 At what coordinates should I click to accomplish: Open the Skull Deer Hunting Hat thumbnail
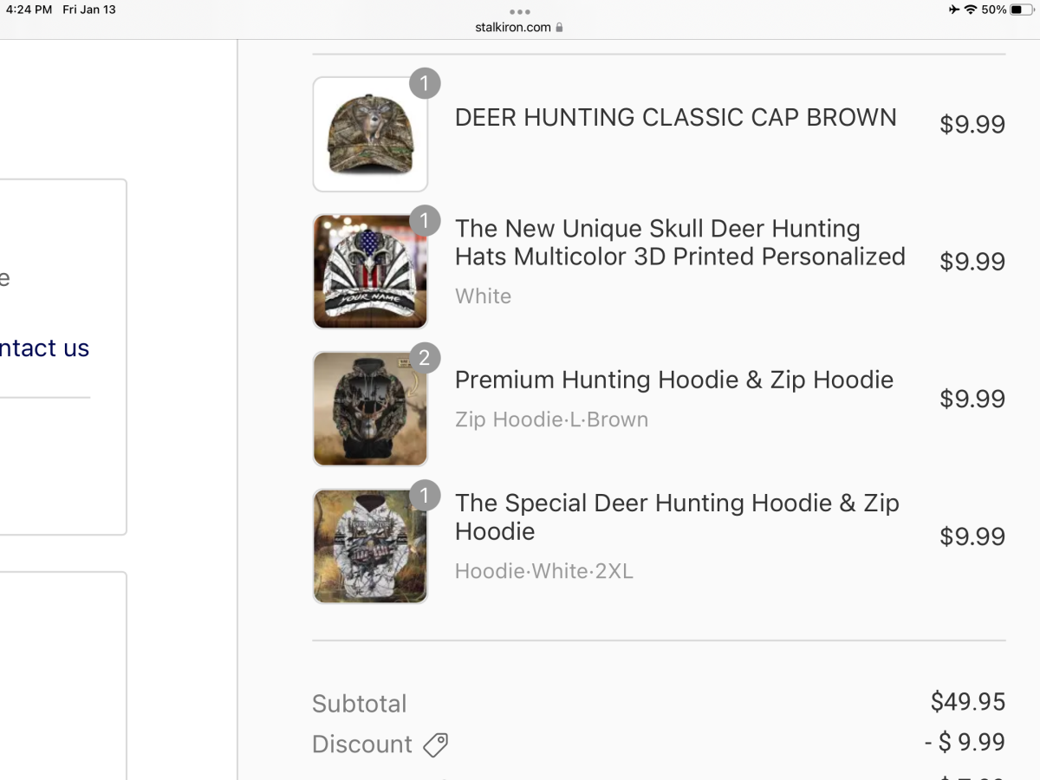370,271
